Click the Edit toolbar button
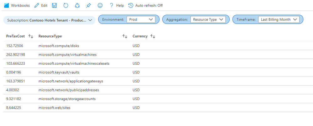The height and width of the screenshot is (126, 313). [x=41, y=6]
